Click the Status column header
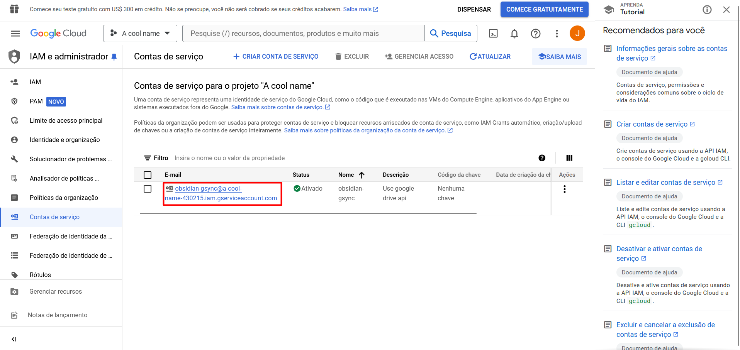 pos(301,175)
